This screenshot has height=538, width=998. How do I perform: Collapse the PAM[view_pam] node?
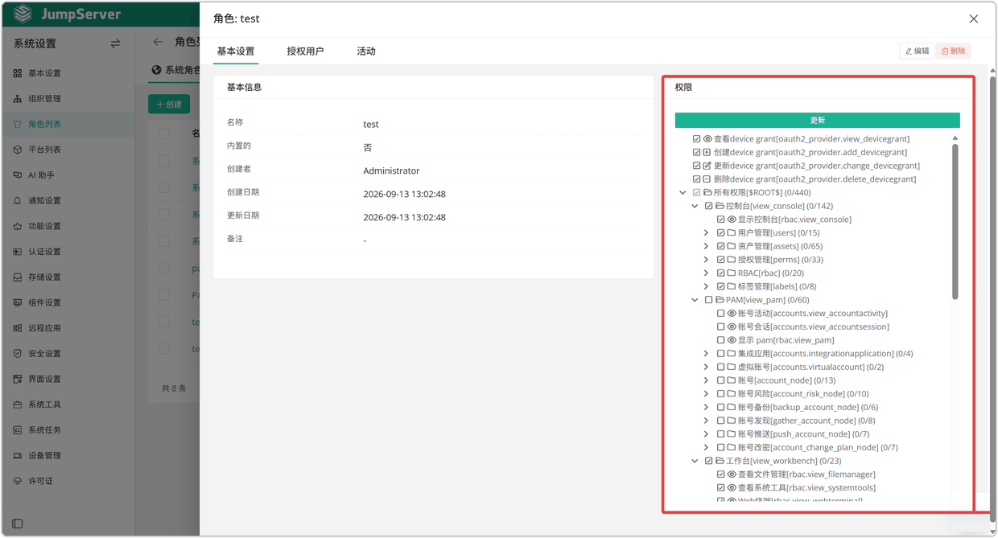tap(695, 300)
